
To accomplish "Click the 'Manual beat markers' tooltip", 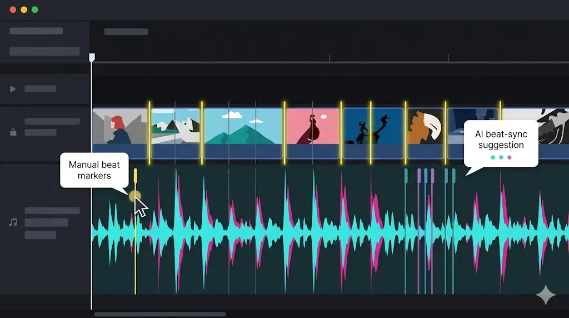I will click(x=94, y=170).
